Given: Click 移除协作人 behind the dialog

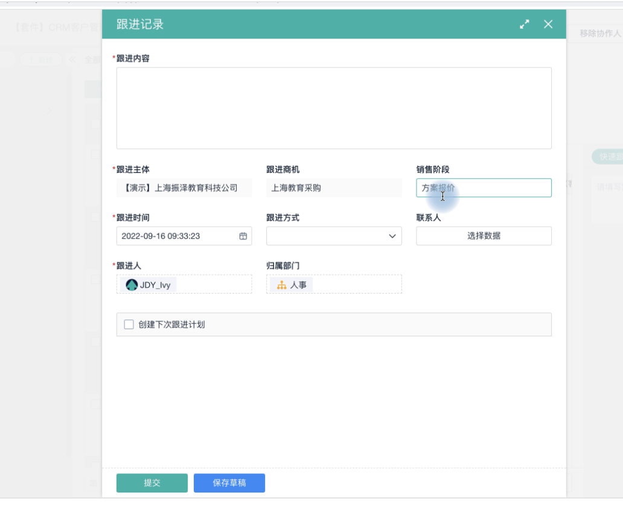Looking at the screenshot, I should click(x=599, y=34).
